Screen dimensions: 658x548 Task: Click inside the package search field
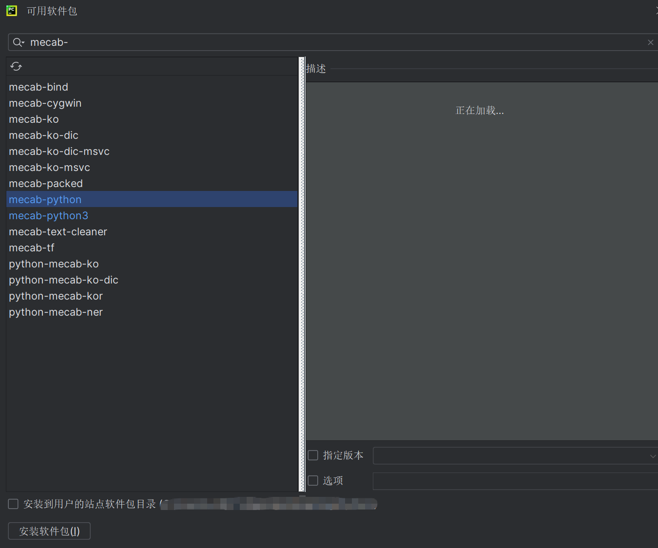point(195,42)
